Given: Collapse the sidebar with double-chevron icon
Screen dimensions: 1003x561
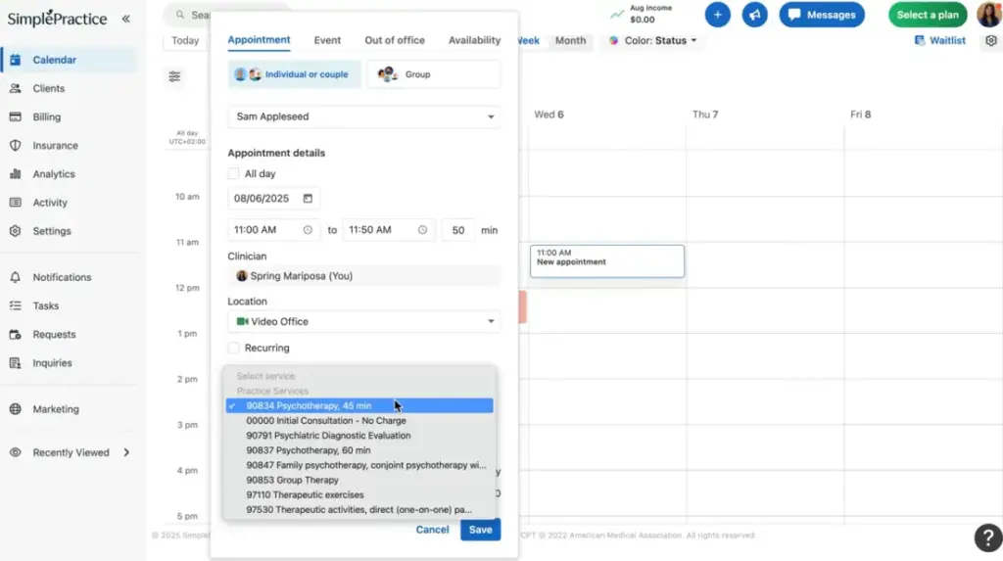Looking at the screenshot, I should tap(126, 19).
